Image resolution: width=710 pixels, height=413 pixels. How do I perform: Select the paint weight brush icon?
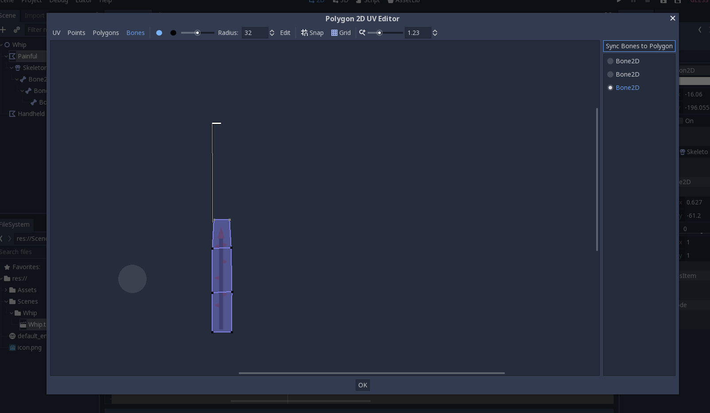[x=159, y=32]
